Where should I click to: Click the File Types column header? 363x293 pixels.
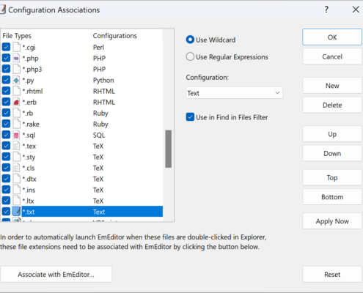[x=45, y=36]
